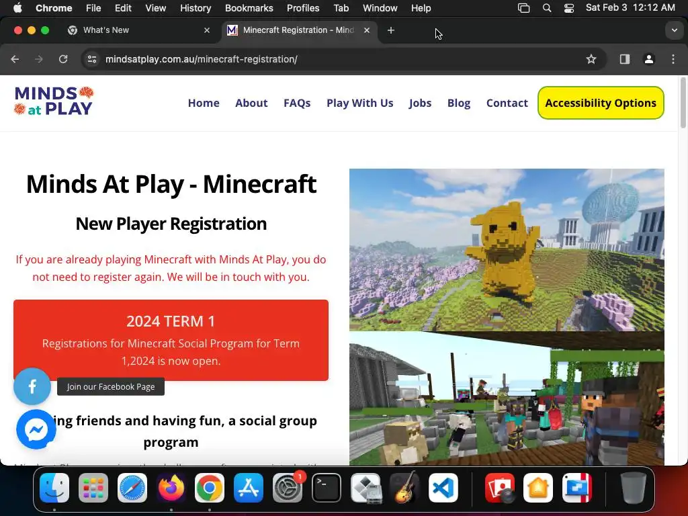Click the date and time in menu bar
688x516 pixels.
630,8
